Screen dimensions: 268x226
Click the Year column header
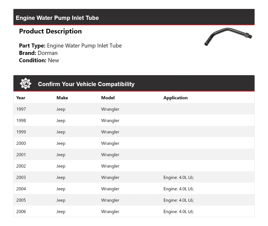pyautogui.click(x=21, y=98)
